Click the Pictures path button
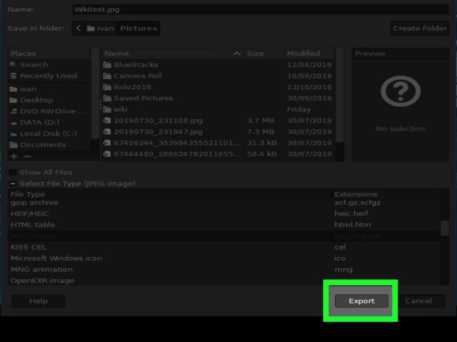Image resolution: width=457 pixels, height=342 pixels. coord(138,29)
